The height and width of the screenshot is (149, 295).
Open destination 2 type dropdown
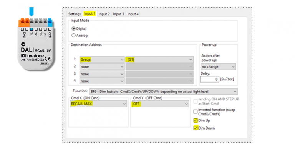(102, 66)
